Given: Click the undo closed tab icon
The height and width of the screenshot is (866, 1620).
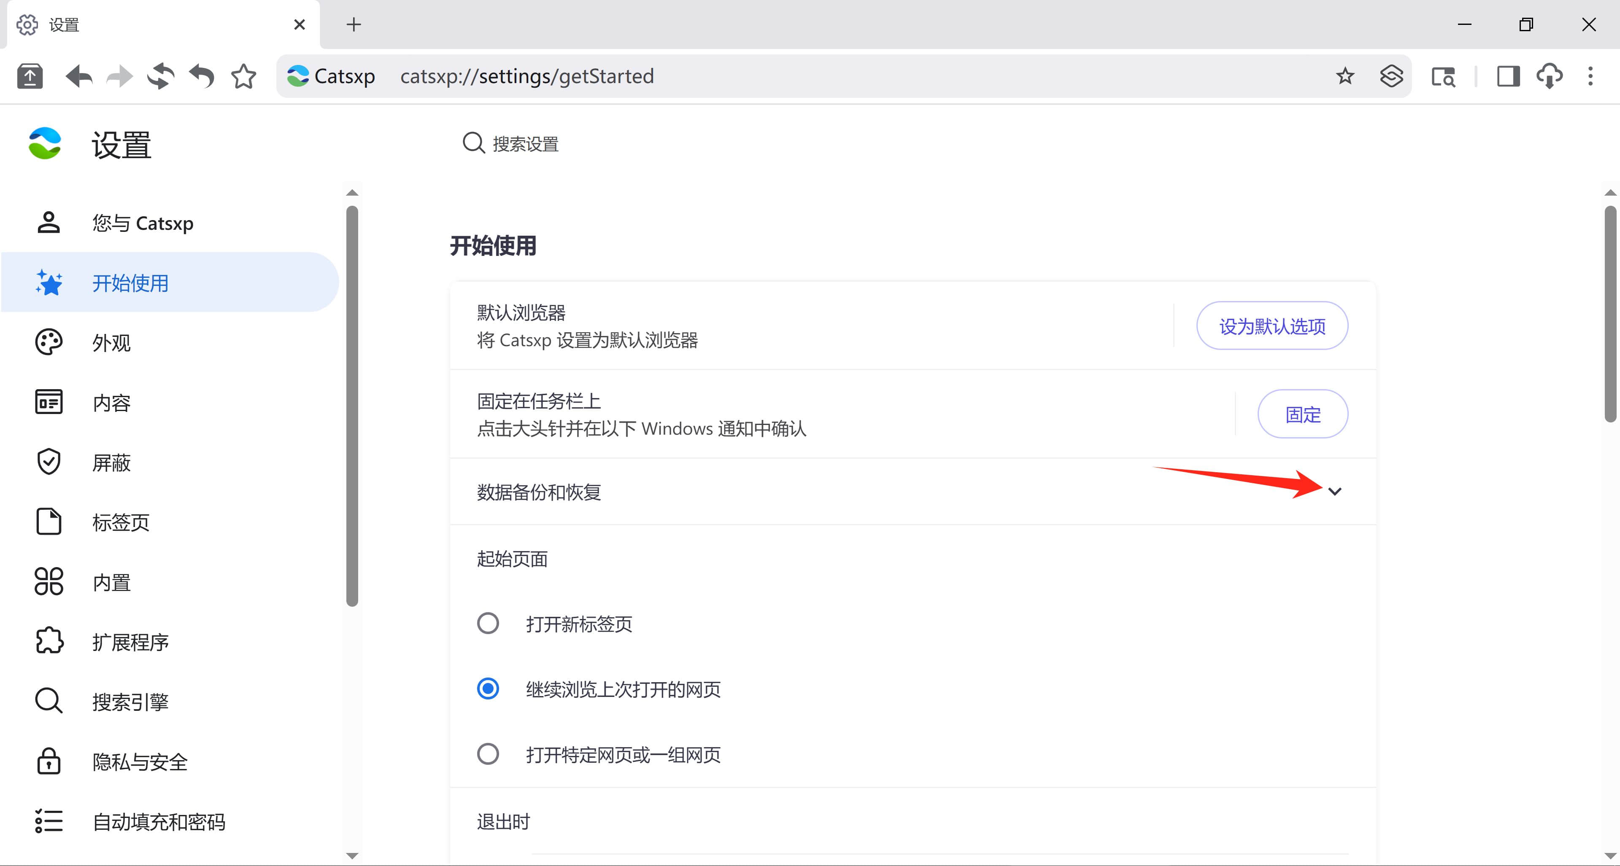Looking at the screenshot, I should point(202,77).
